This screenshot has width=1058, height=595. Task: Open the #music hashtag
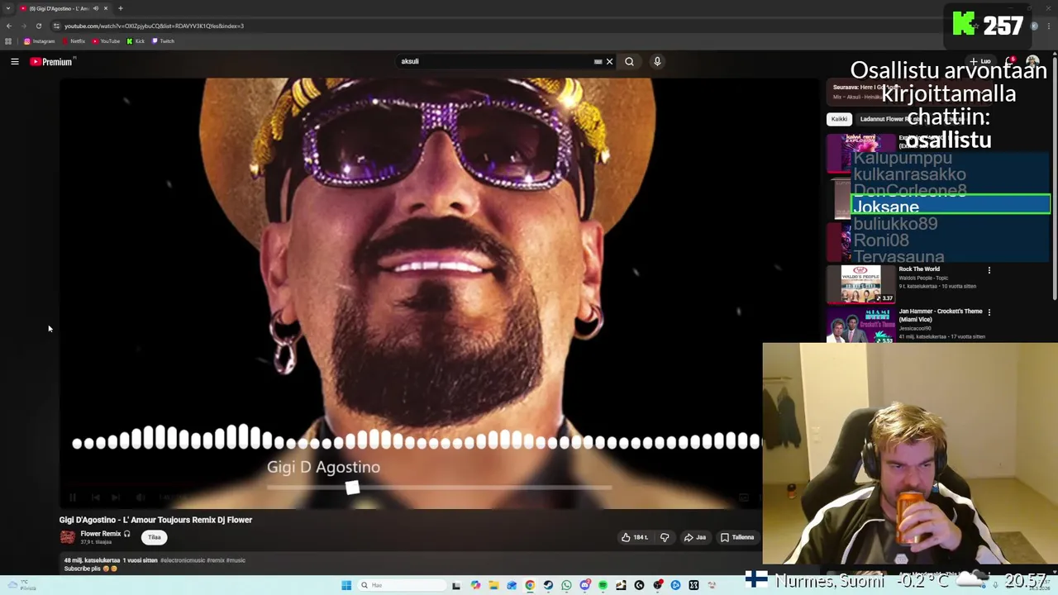pyautogui.click(x=236, y=560)
